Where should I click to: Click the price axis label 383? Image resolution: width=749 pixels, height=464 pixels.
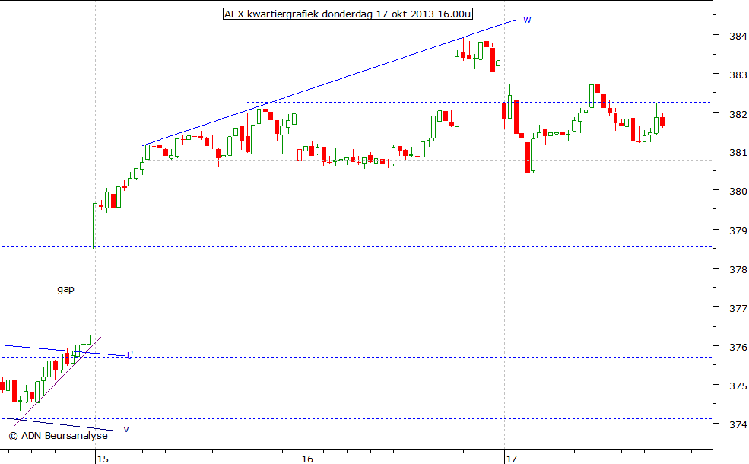click(x=738, y=75)
